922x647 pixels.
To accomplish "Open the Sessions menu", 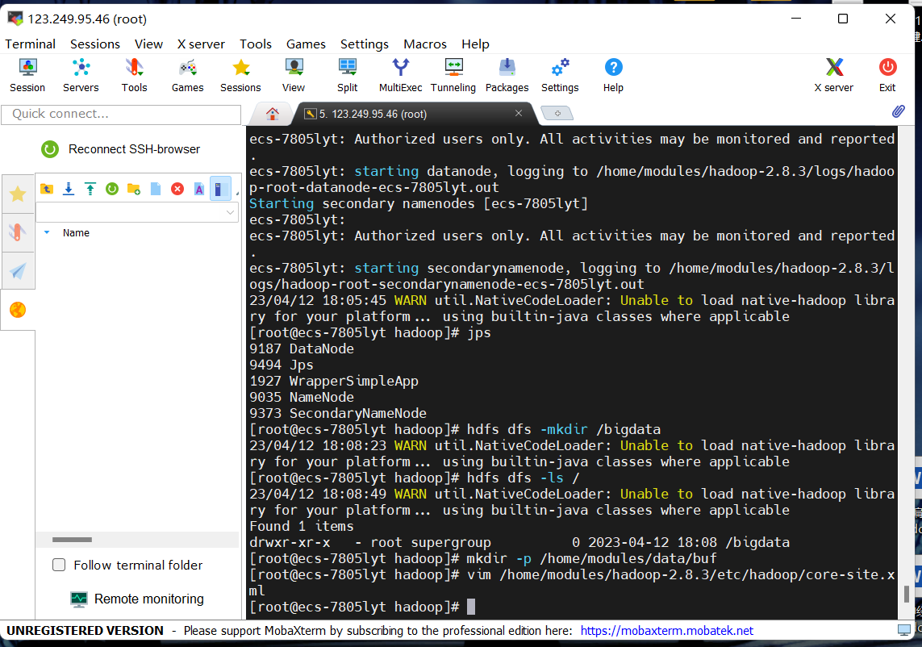I will 94,44.
